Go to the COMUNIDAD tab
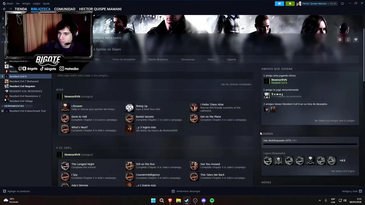 tap(65, 9)
